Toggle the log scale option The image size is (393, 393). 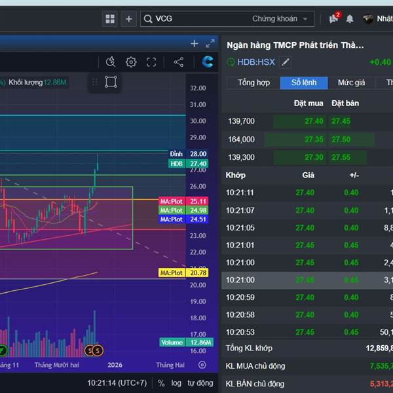click(176, 383)
